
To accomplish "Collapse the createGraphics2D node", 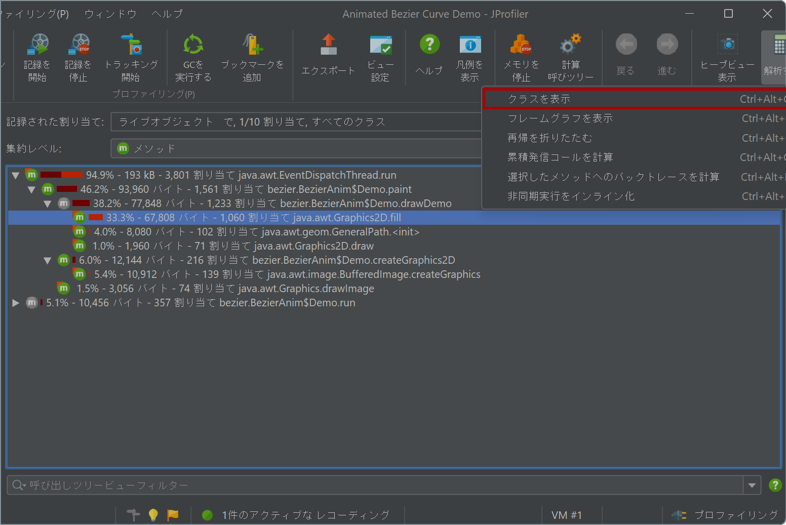I will pos(48,260).
